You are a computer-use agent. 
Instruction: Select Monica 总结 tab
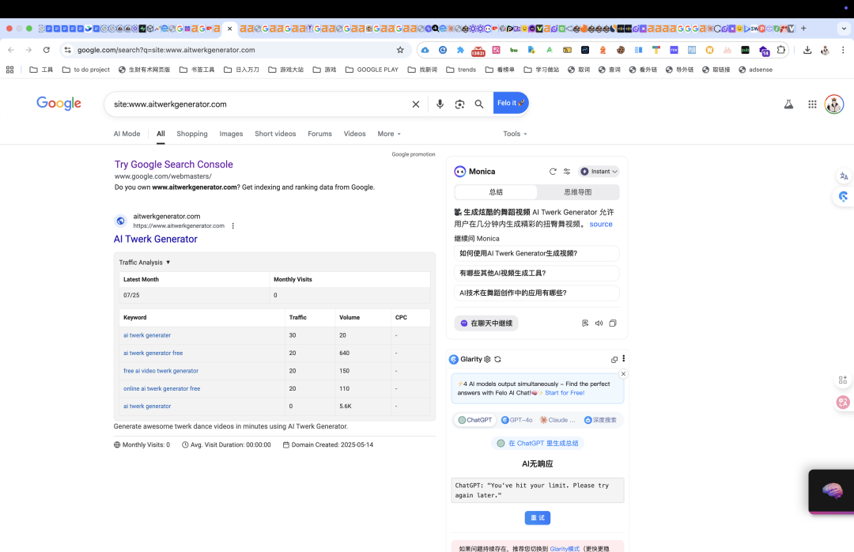coord(496,192)
